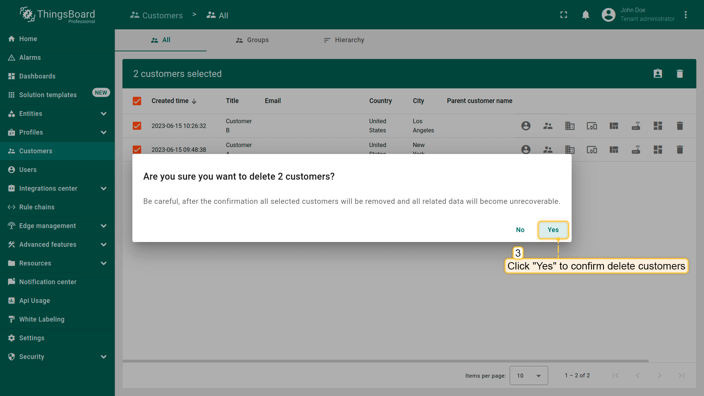Screen dimensions: 704x396
Task: Open Customer B assets icon
Action: click(569, 126)
